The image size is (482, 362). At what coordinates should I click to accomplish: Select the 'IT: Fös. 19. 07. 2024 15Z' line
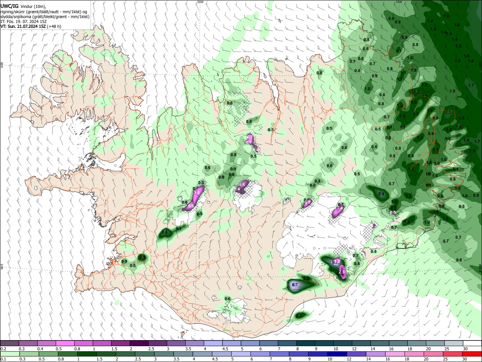coord(23,21)
